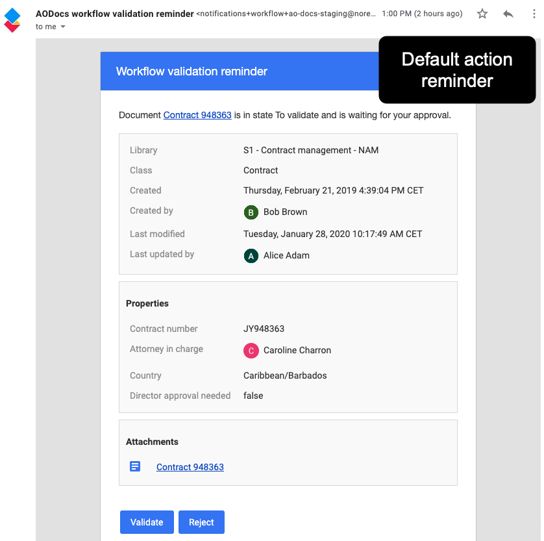Click the reply arrow icon

[x=508, y=13]
